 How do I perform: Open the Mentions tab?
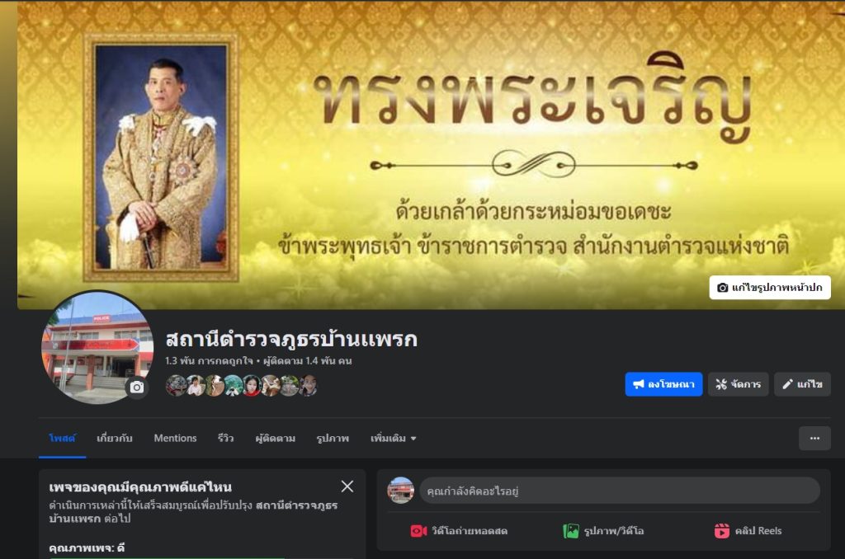175,439
